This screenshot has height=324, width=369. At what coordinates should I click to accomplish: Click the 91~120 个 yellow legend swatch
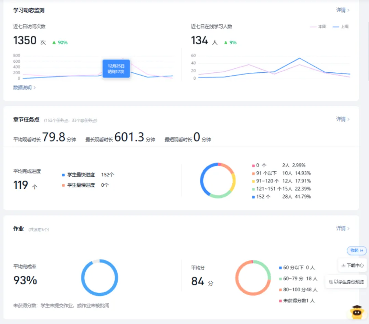point(254,181)
